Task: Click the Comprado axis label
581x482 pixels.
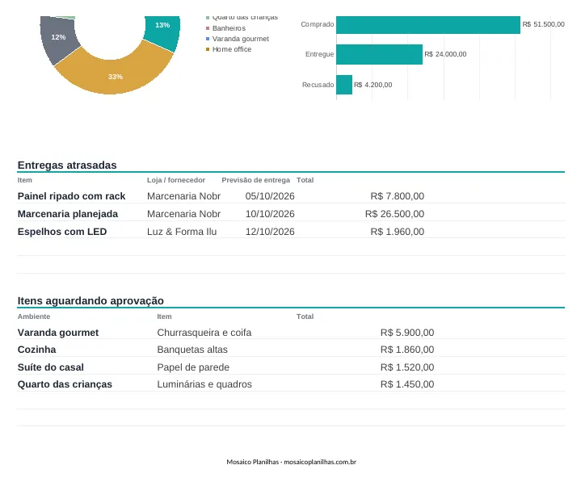Action: pos(318,24)
